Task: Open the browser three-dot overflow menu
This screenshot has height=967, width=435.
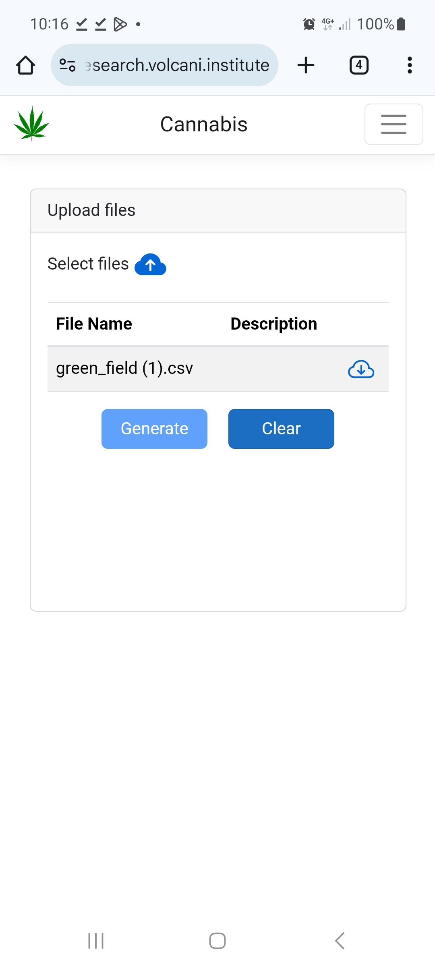Action: pos(410,65)
